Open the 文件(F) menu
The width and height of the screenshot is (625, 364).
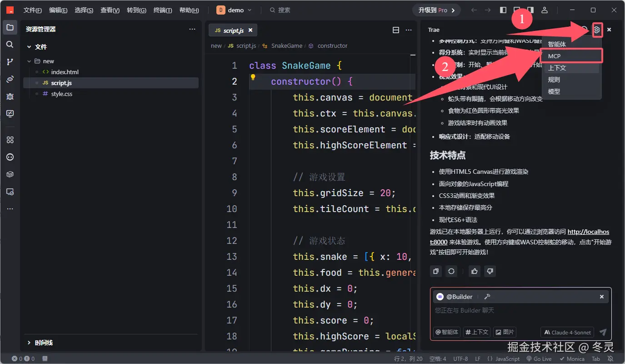pyautogui.click(x=33, y=10)
